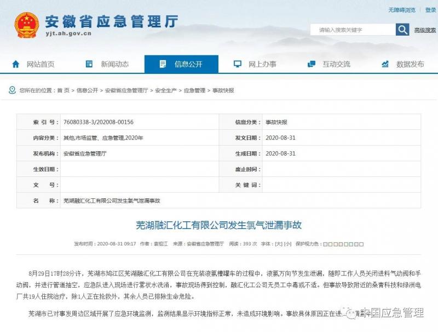438x332 pixels.
Task: Click the search keyword input field
Action: [353, 30]
